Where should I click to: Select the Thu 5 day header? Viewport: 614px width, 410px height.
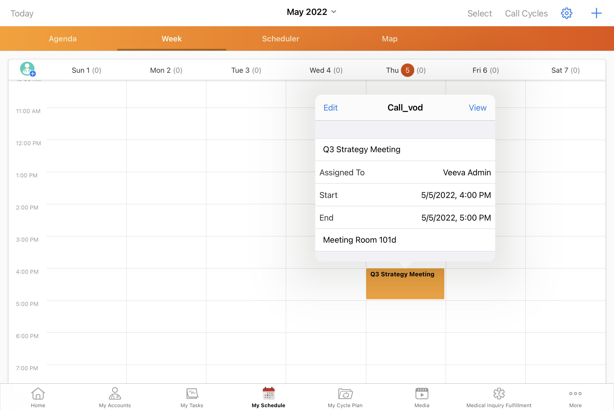coord(405,70)
